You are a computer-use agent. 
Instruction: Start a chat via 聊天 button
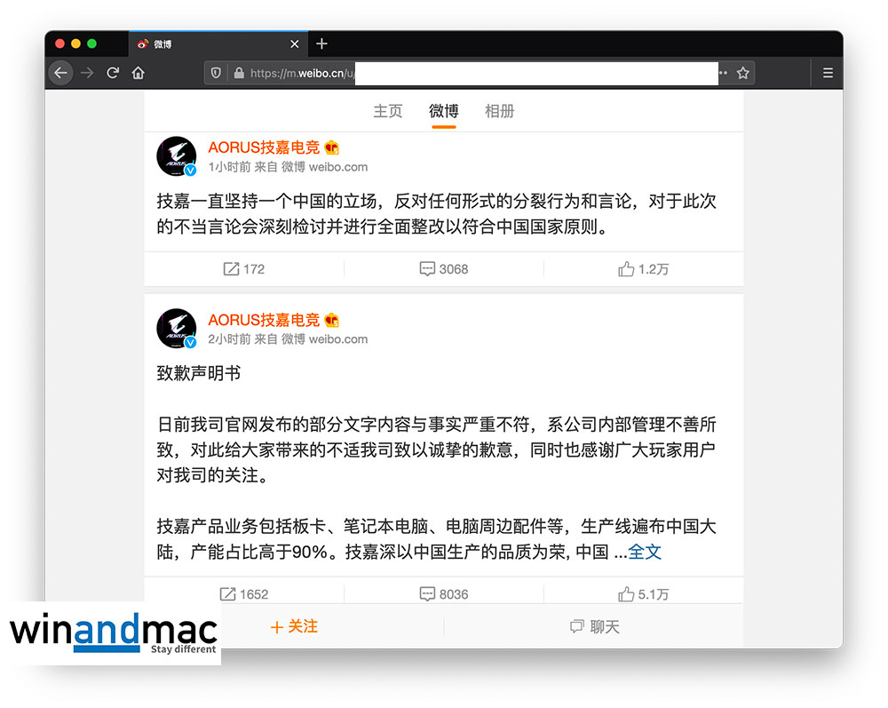594,626
